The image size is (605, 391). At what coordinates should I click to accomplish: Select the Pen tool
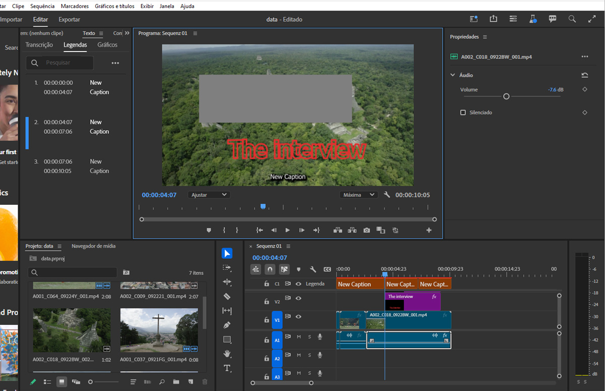click(x=227, y=325)
